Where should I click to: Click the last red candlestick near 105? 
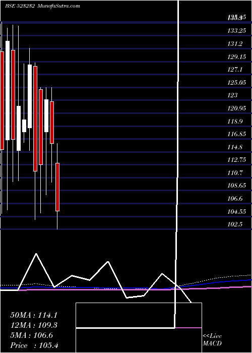coord(57,187)
